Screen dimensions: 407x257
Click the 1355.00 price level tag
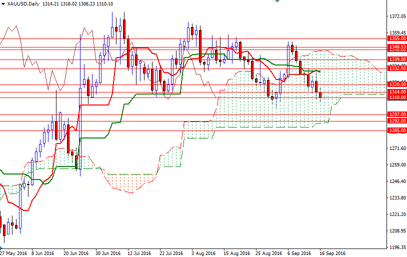pos(397,38)
